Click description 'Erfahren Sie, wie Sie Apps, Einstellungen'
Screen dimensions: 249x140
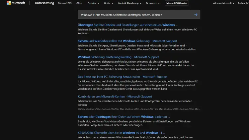137,47
